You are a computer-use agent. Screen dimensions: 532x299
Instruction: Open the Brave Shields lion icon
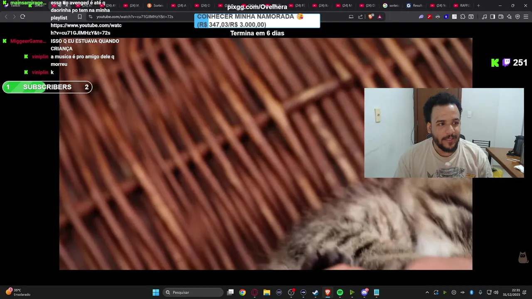pyautogui.click(x=371, y=17)
